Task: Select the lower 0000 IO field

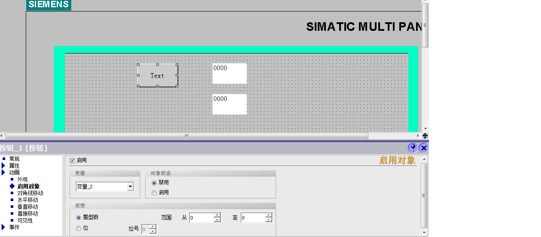Action: (x=230, y=104)
